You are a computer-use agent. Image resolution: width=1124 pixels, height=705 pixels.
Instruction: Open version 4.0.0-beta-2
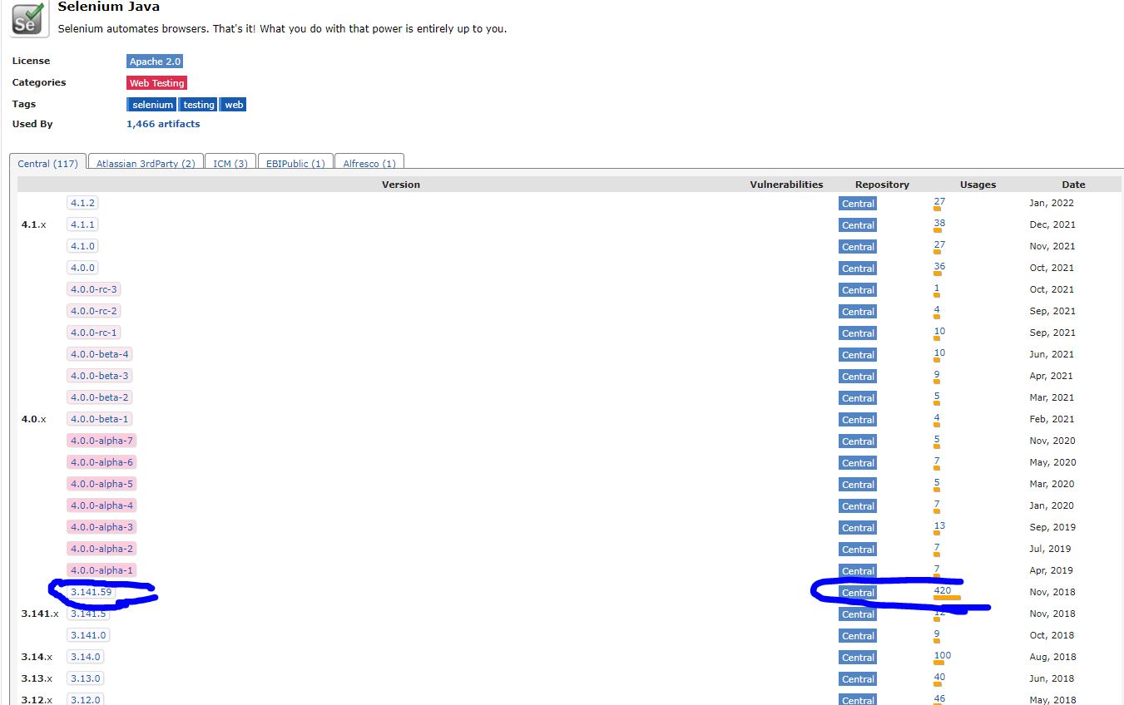coord(100,397)
